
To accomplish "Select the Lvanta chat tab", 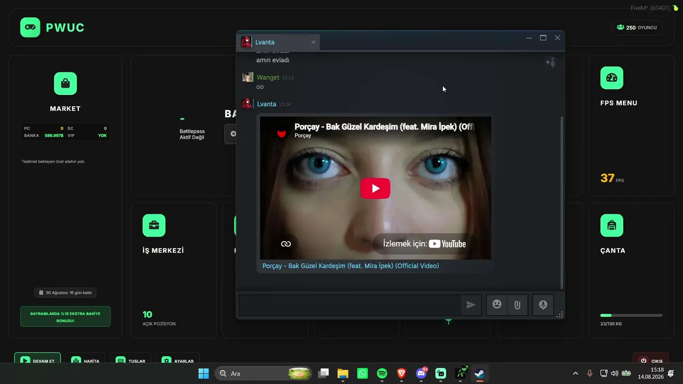I will [279, 42].
